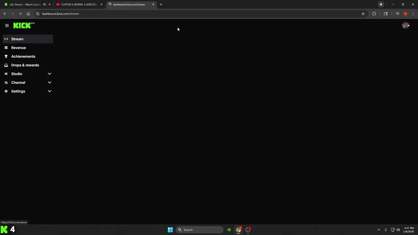Close the dashboard.kick.com tab
This screenshot has width=418, height=235.
pos(153,4)
